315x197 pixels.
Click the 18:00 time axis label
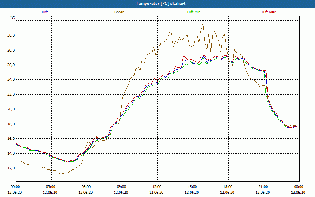229,187
